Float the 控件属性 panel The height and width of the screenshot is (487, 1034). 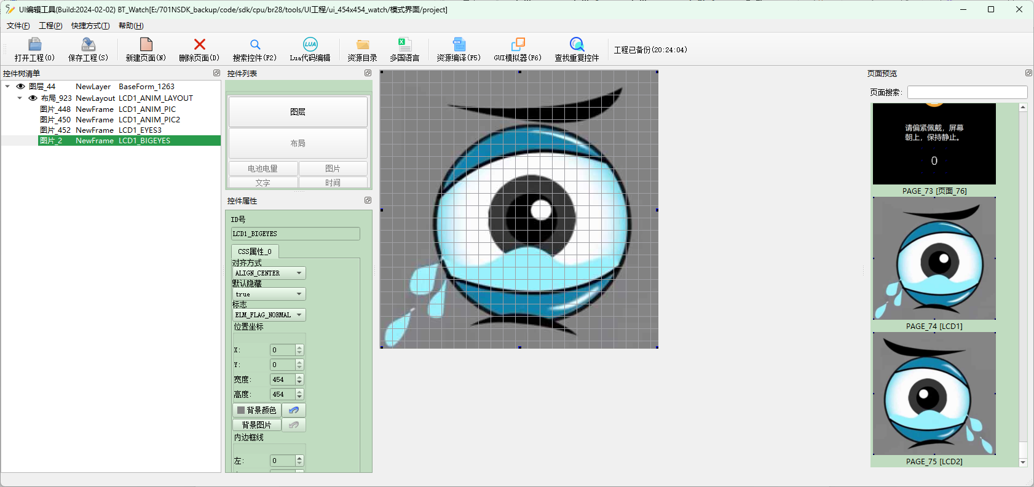tap(368, 200)
